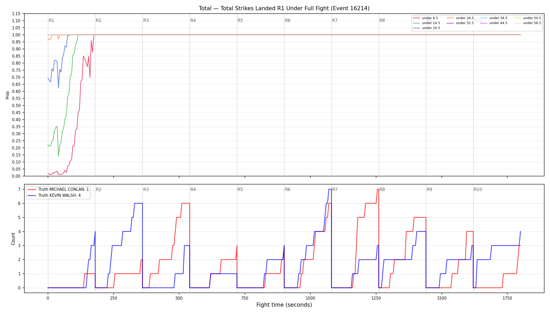Click the 1.15 tick on the Prob axis
The width and height of the screenshot is (550, 314).
coord(16,14)
